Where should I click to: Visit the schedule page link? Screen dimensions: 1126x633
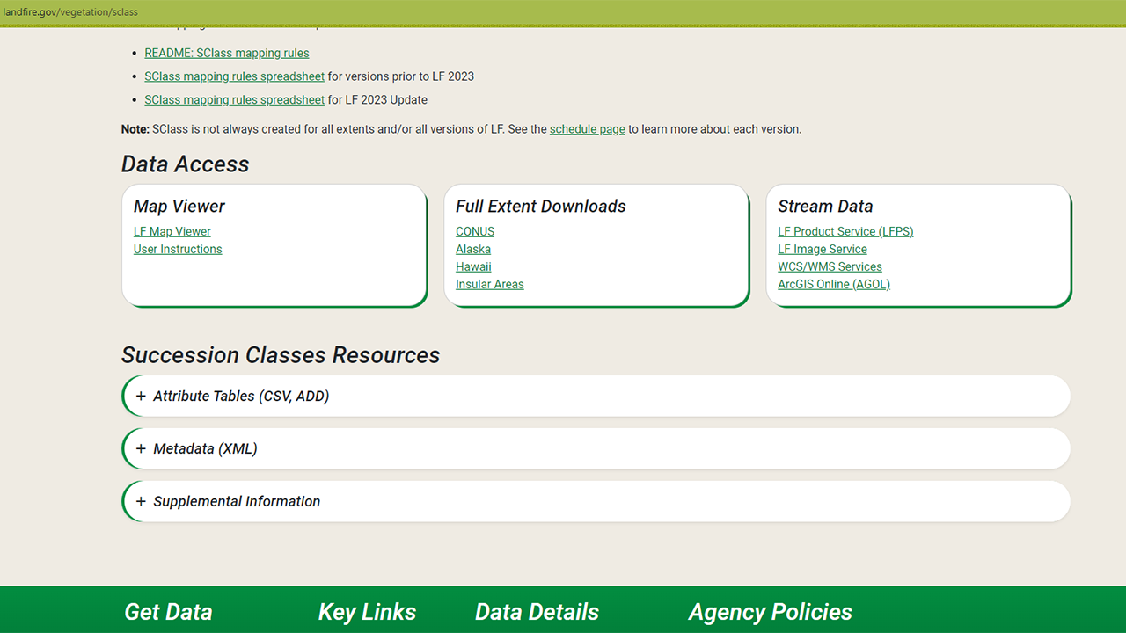click(587, 128)
